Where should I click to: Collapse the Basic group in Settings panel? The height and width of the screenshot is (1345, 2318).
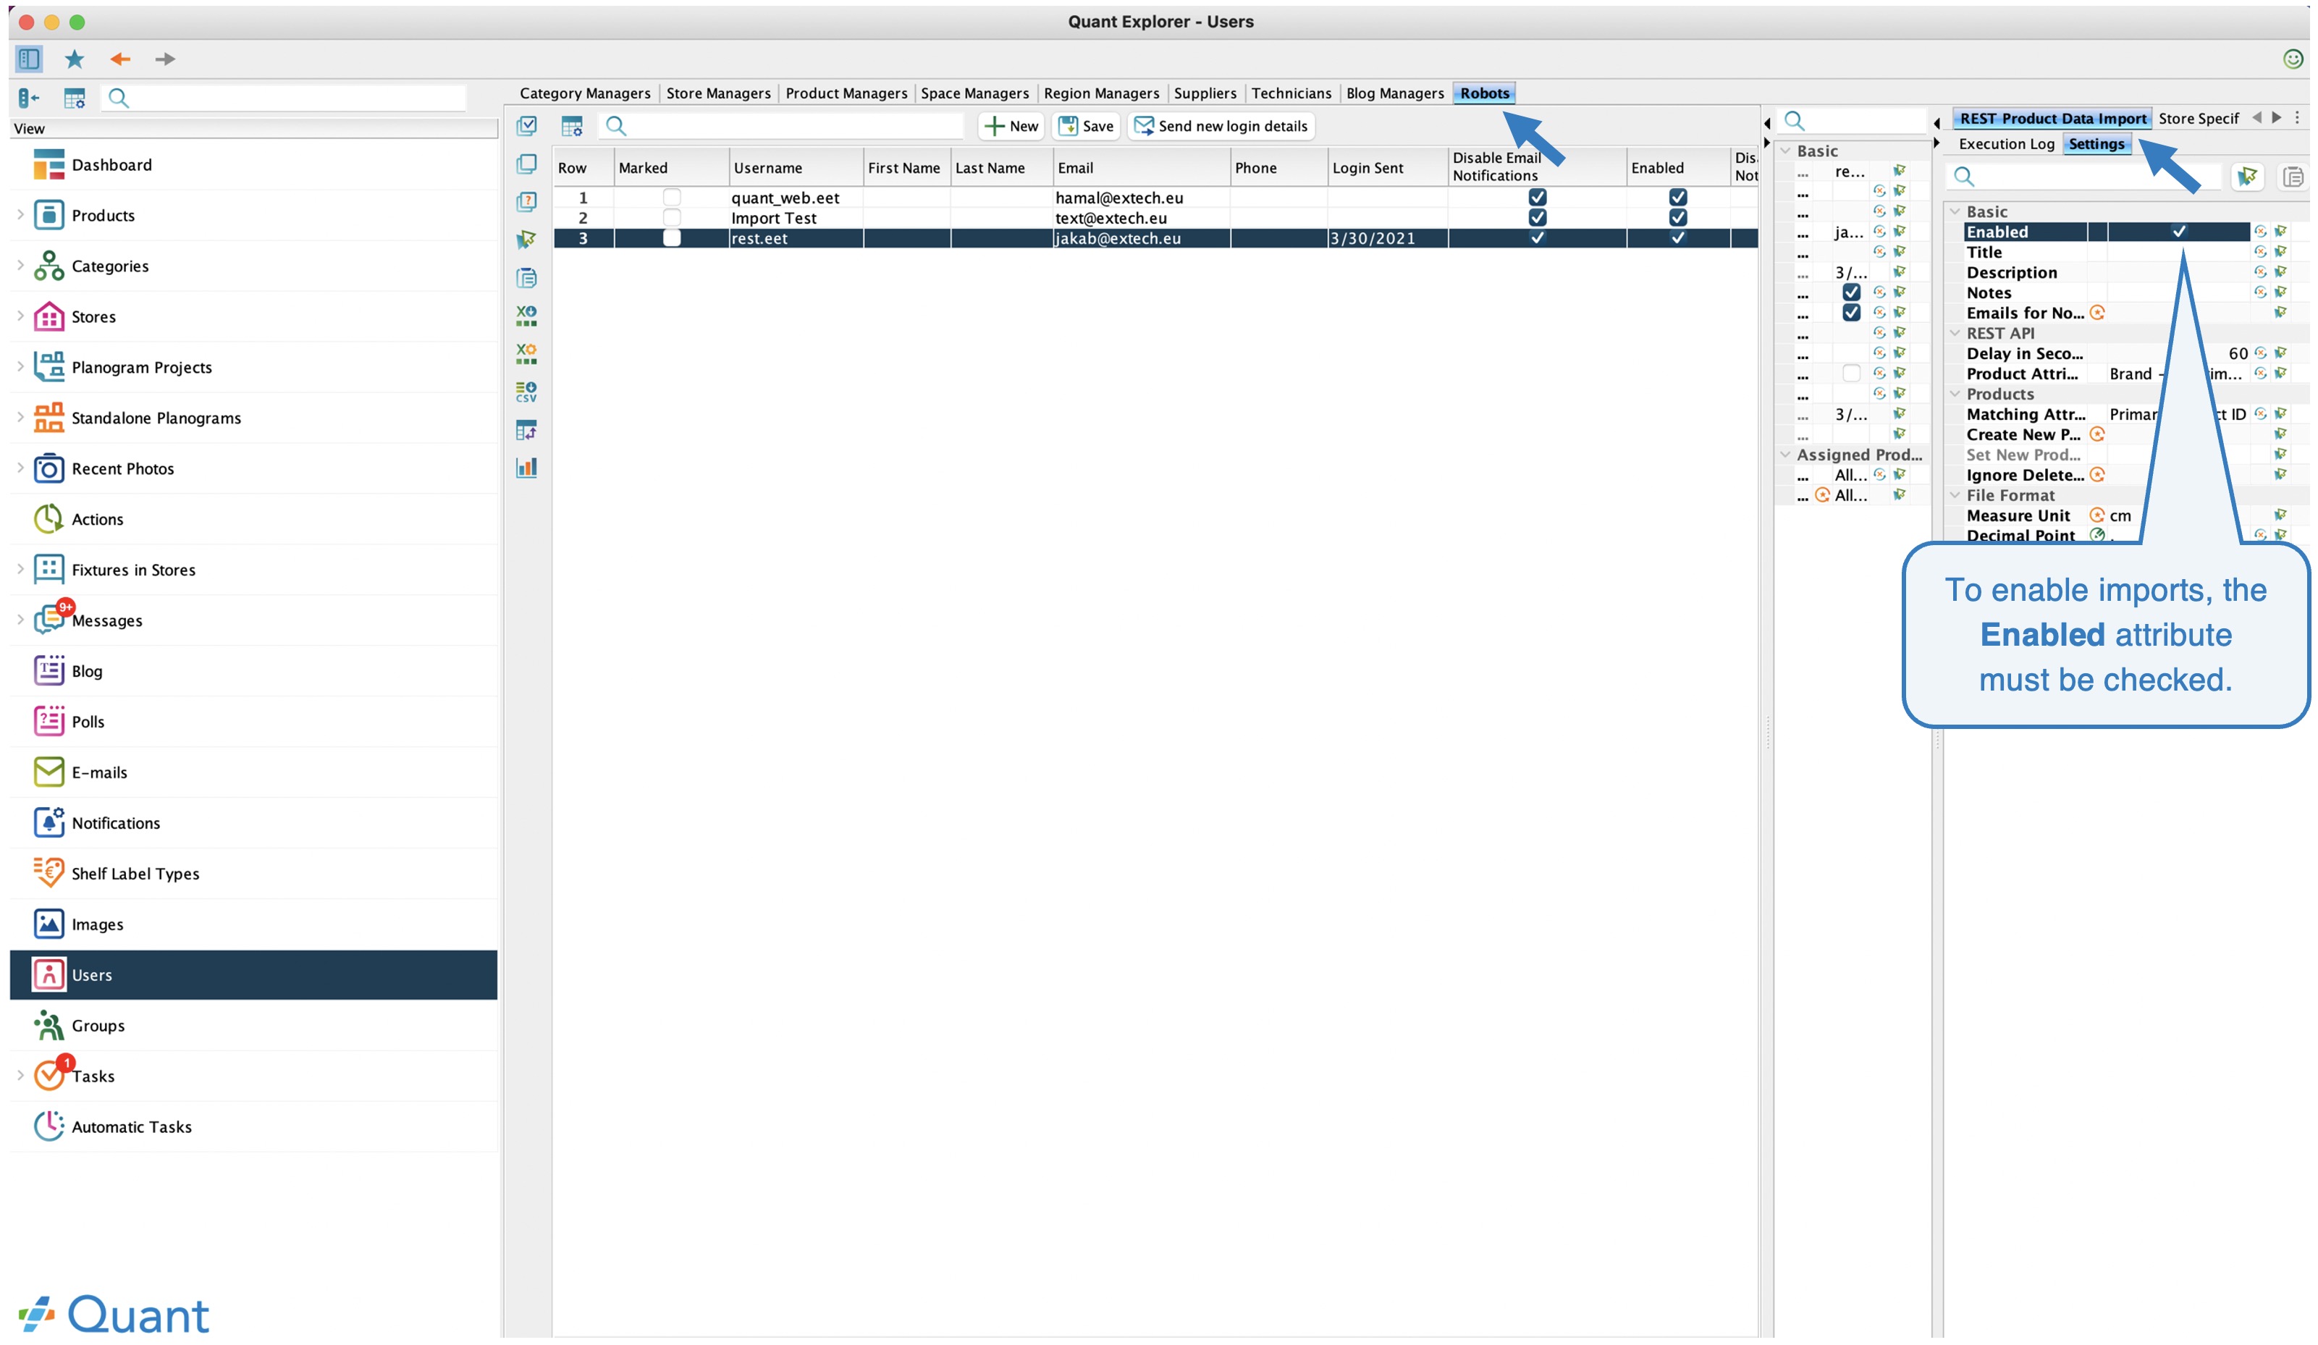[x=1955, y=211]
